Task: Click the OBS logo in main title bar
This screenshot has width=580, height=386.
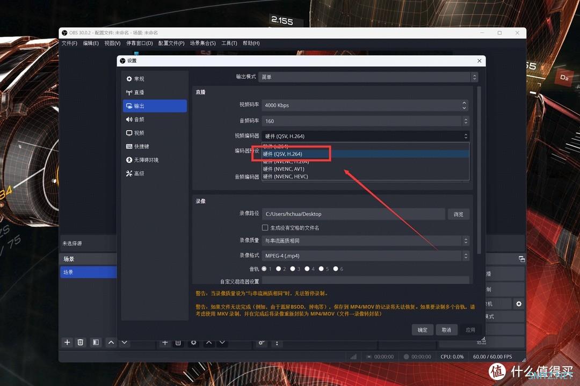Action: coord(65,33)
